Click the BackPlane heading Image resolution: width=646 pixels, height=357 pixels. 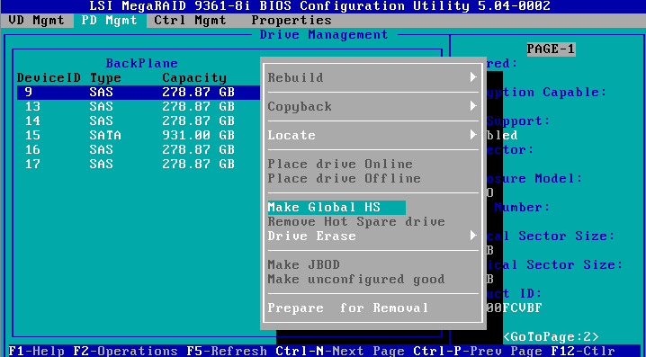(x=142, y=63)
